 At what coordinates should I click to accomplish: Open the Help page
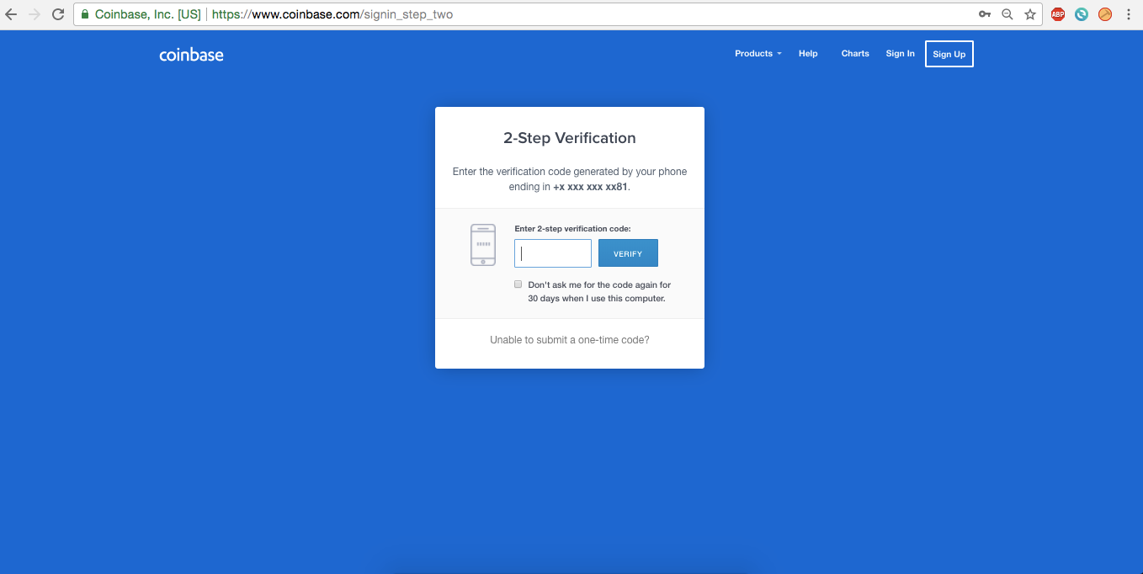[x=808, y=54]
